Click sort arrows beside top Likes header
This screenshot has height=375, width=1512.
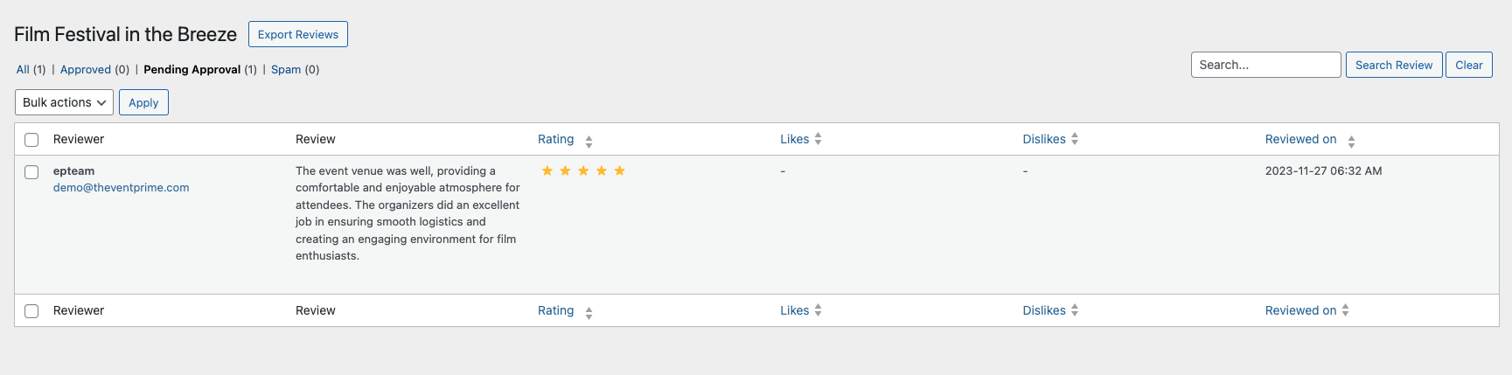pyautogui.click(x=818, y=139)
